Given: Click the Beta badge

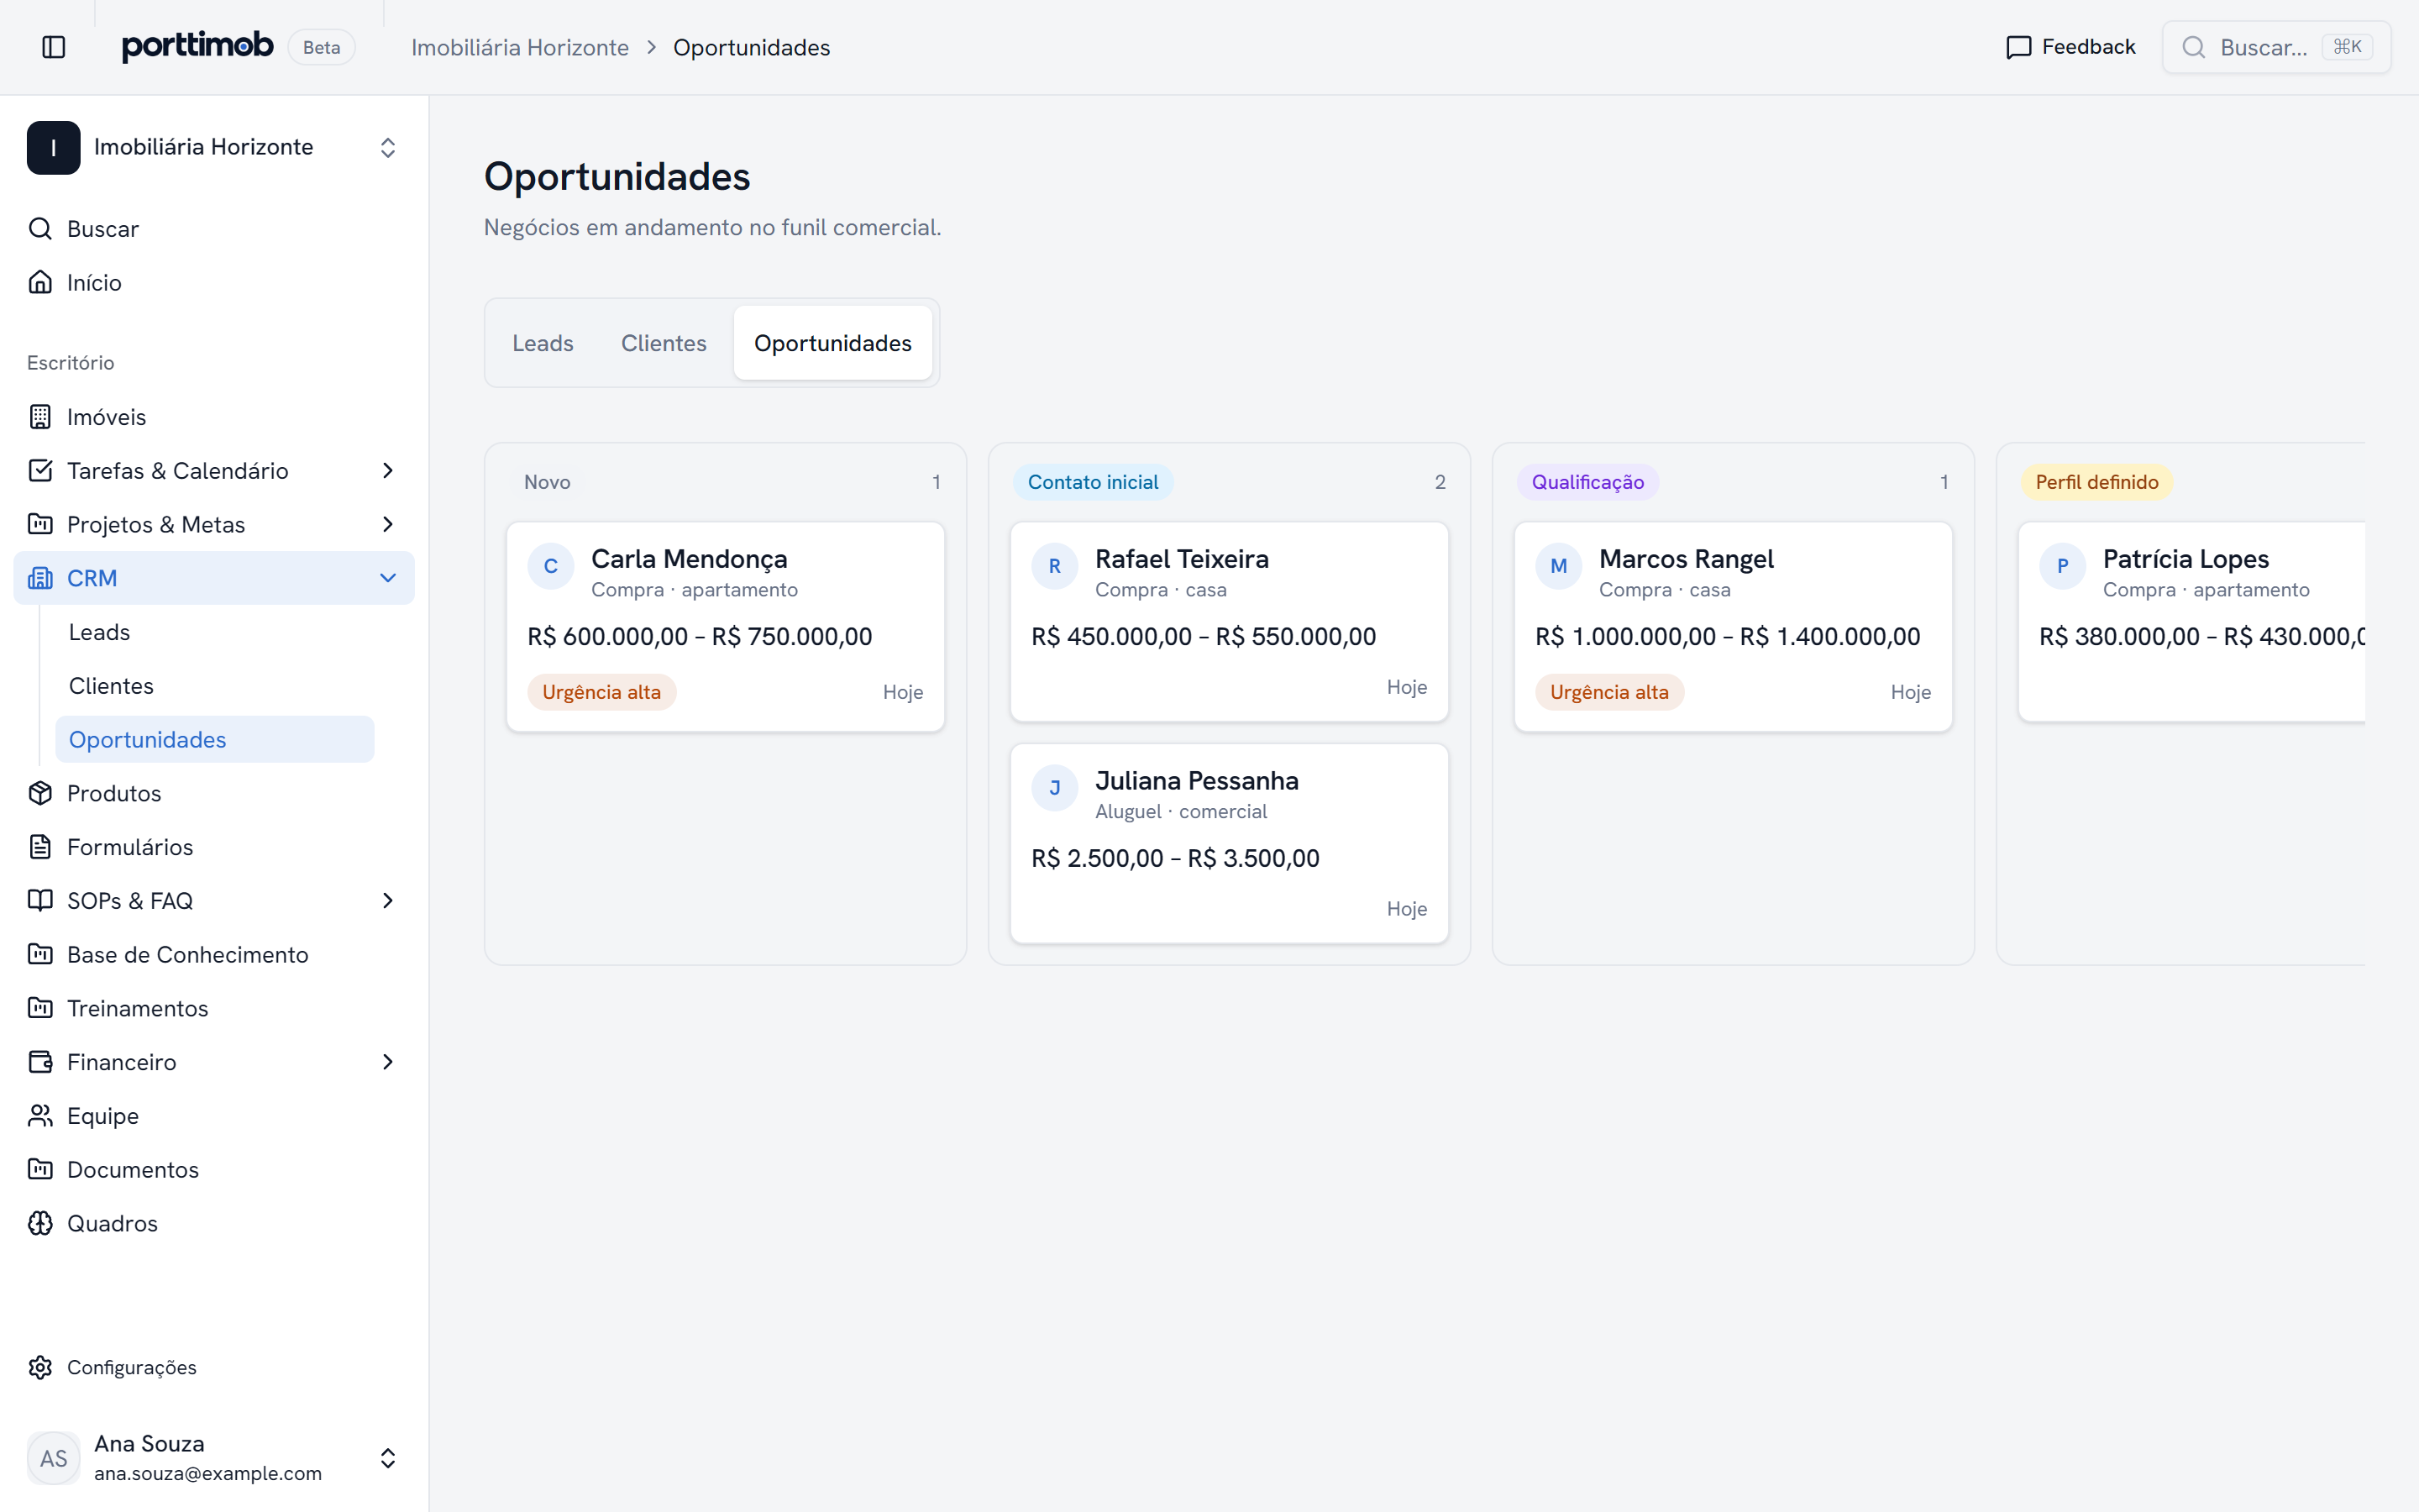Looking at the screenshot, I should coord(322,47).
